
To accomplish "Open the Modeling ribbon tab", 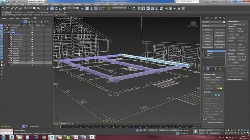I will click(8, 12).
